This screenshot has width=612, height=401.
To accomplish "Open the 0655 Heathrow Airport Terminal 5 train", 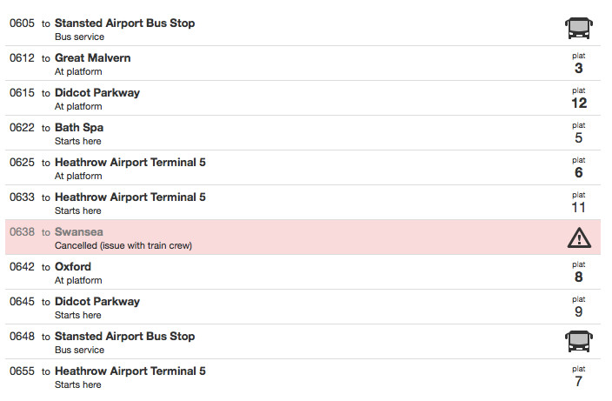I will point(130,371).
